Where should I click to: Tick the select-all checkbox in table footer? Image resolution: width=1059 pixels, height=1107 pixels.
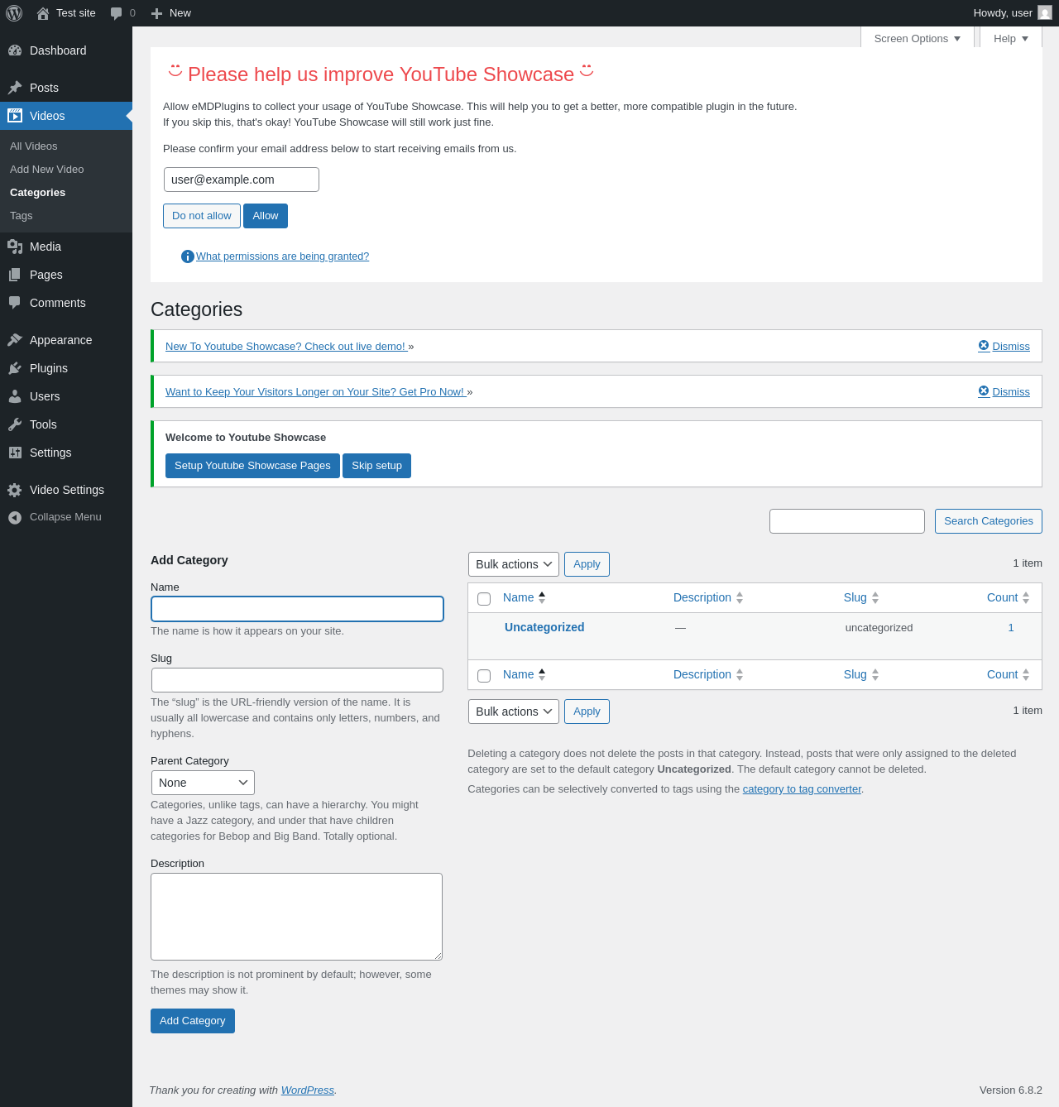click(484, 675)
